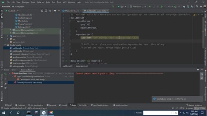Open the SDK Manager toolbar icon
207x116 pixels.
click(192, 6)
